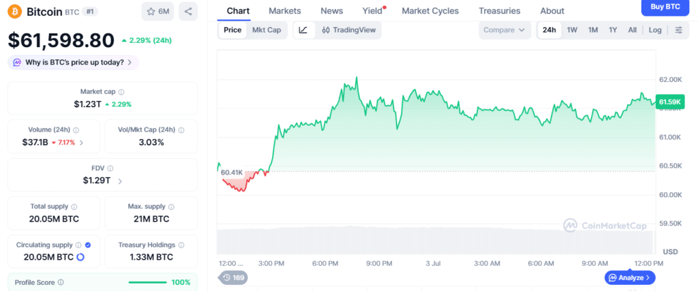Click the 61.59K current price label
This screenshot has width=698, height=291.
(x=670, y=102)
